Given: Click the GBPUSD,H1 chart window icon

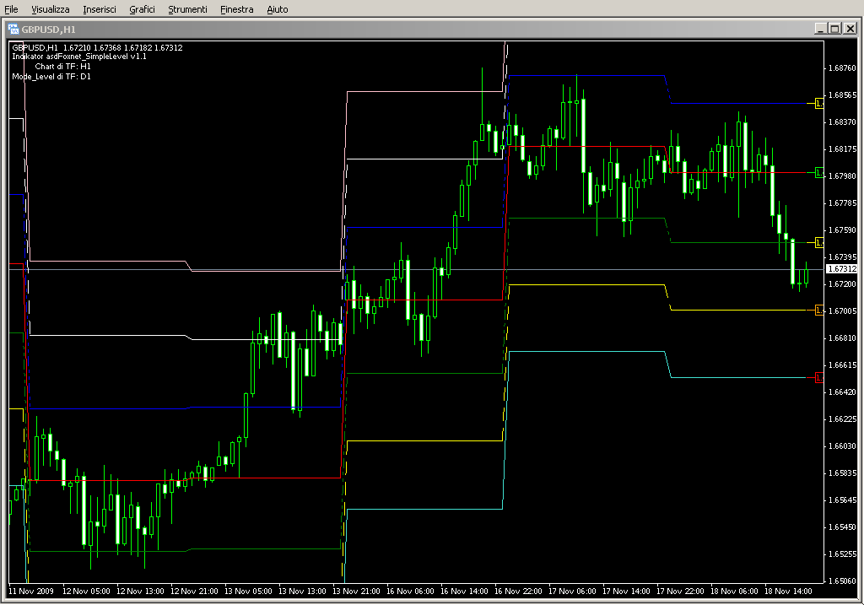Looking at the screenshot, I should [13, 30].
